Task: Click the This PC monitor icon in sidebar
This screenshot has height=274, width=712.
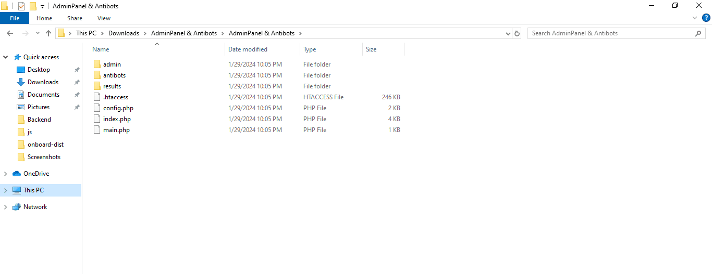Action: 17,190
